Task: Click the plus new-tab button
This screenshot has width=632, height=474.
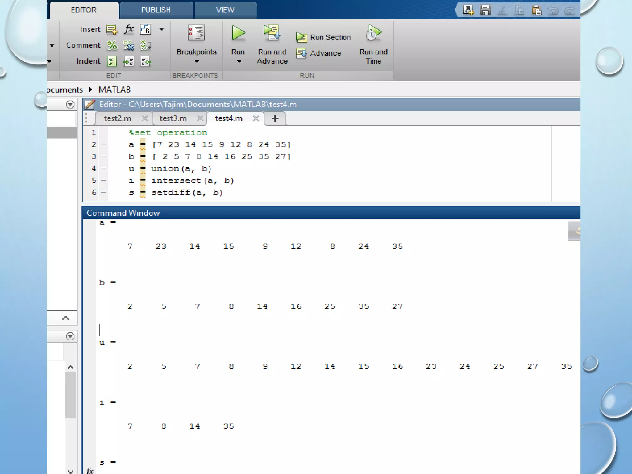Action: (x=275, y=118)
